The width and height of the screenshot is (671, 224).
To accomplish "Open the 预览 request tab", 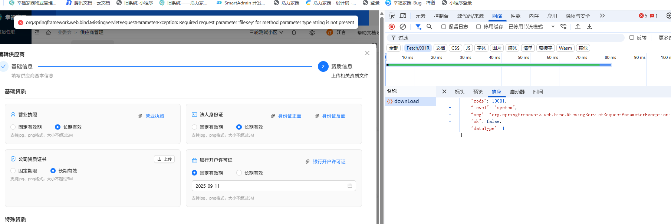I will (x=478, y=92).
